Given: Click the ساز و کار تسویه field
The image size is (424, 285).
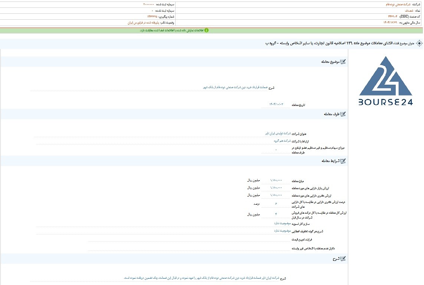Looking at the screenshot, I should [164, 224].
